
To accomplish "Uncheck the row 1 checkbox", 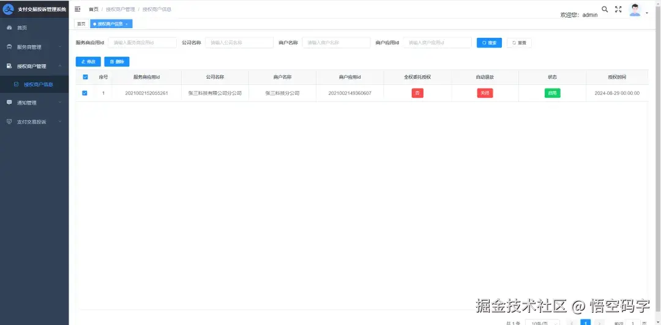I will point(84,93).
